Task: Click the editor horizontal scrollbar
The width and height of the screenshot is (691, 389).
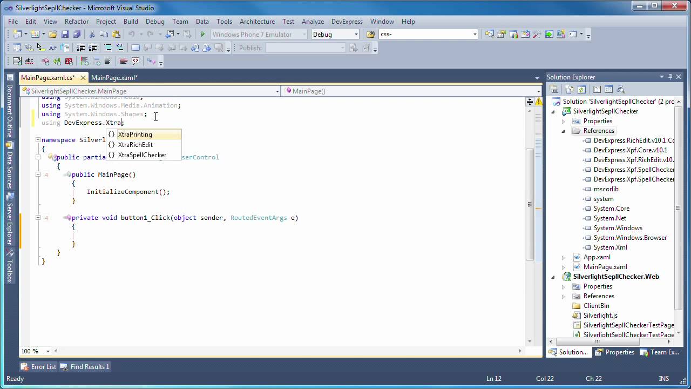Action: (x=289, y=351)
